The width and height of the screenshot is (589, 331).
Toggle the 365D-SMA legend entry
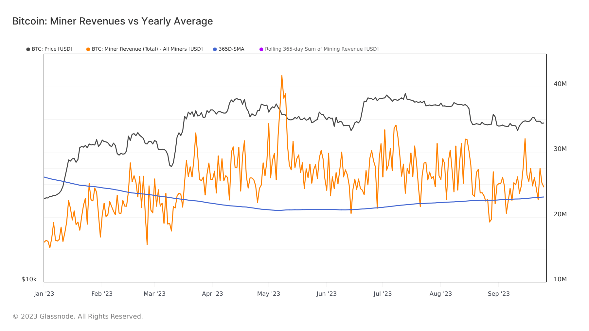tap(229, 49)
